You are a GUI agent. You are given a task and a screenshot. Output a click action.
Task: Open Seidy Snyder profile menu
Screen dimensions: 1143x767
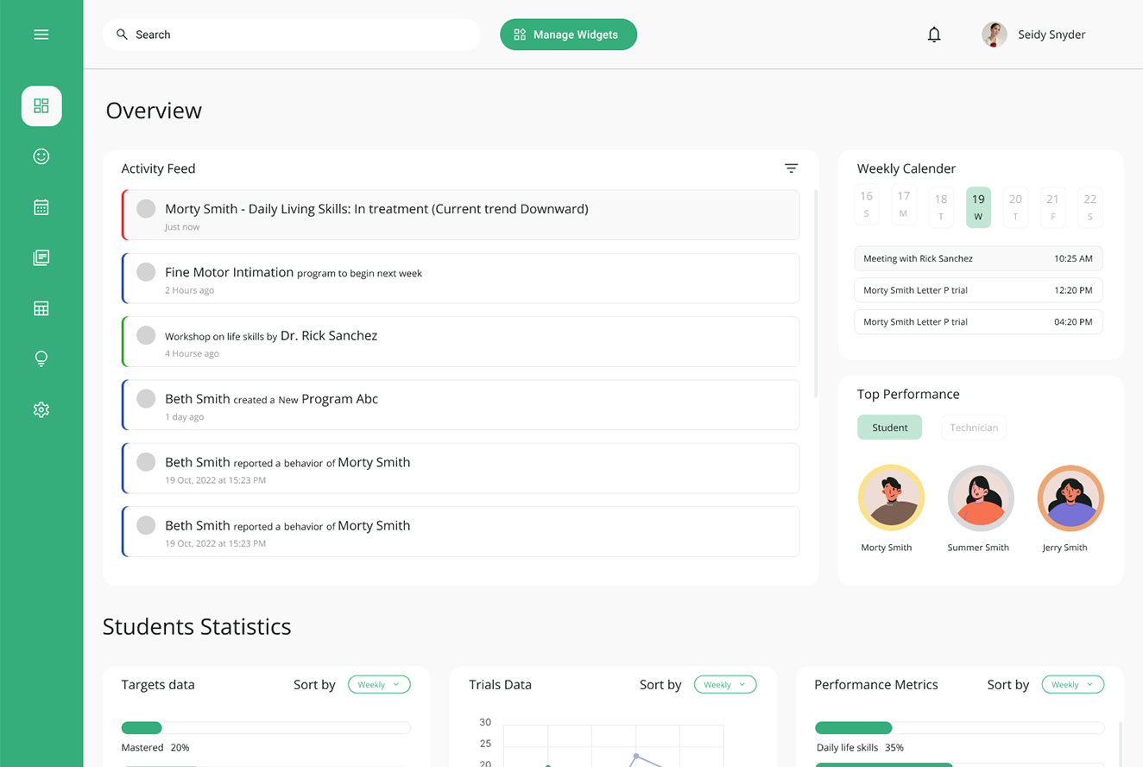click(x=1034, y=35)
